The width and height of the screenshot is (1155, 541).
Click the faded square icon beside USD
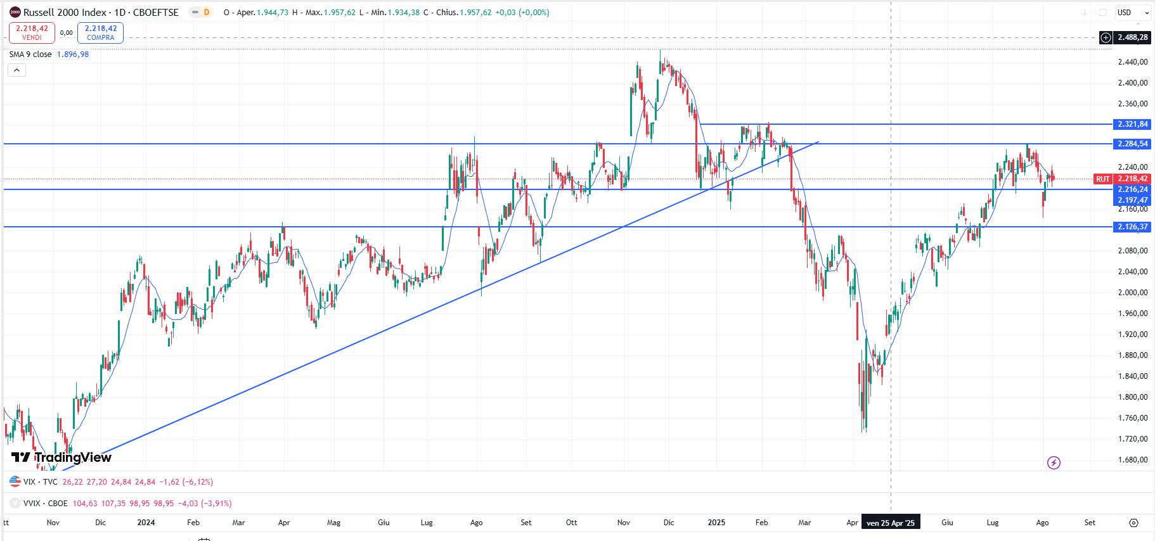tap(1102, 12)
